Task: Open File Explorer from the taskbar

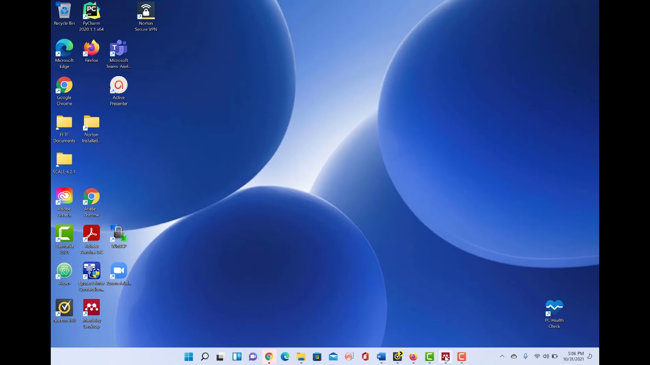Action: click(x=301, y=357)
